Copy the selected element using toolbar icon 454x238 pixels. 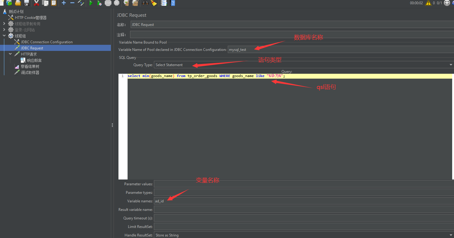pos(45,3)
